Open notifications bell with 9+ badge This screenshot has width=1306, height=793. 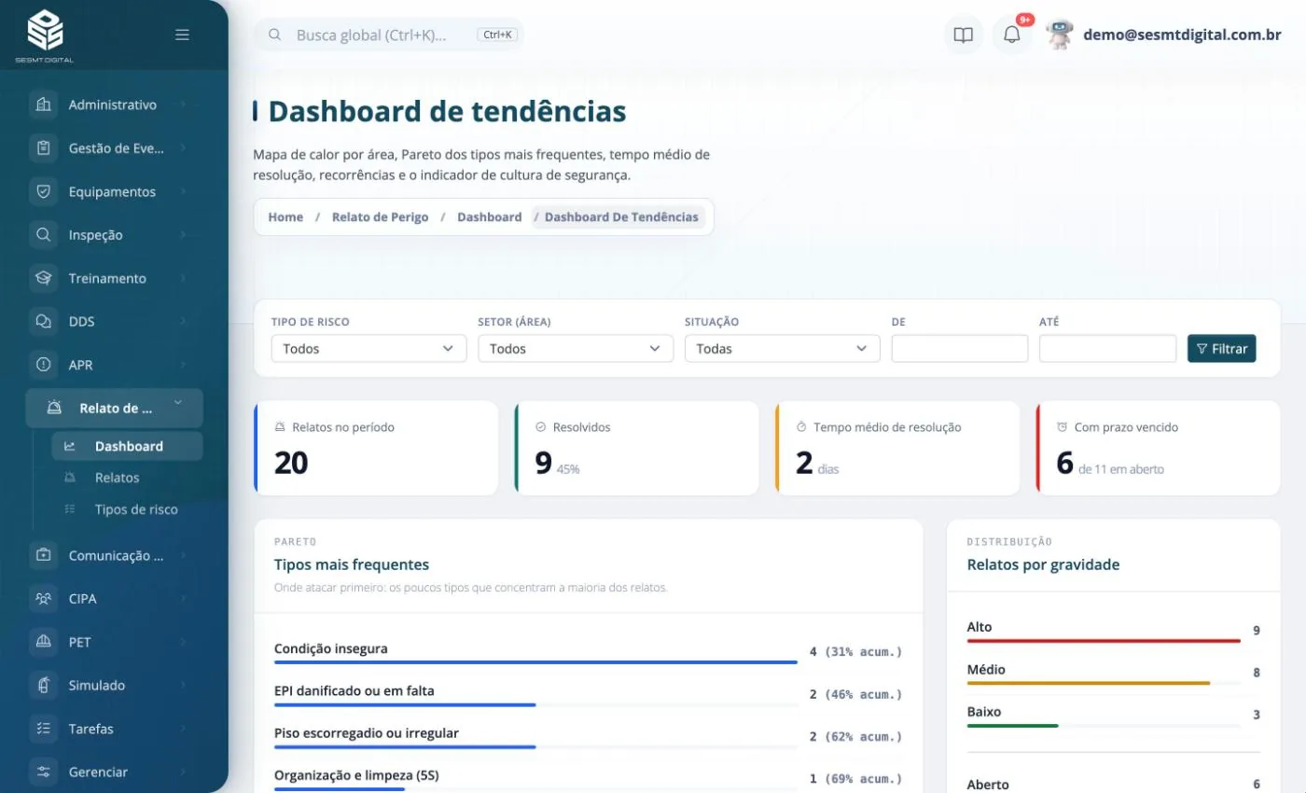coord(1012,35)
